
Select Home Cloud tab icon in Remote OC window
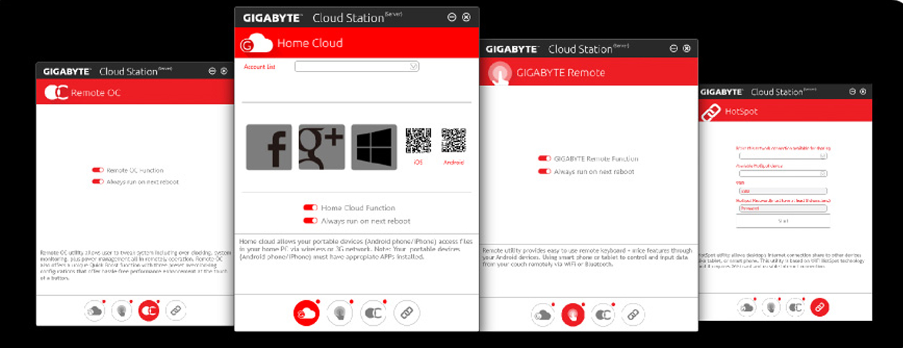95,310
